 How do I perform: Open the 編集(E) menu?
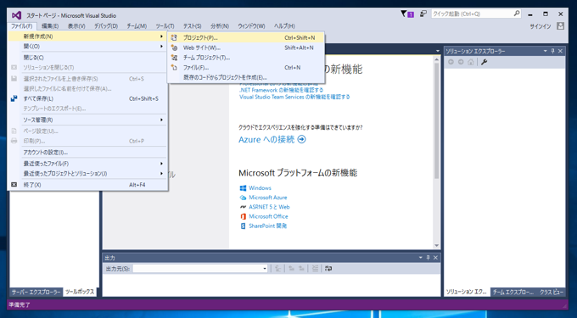point(50,26)
